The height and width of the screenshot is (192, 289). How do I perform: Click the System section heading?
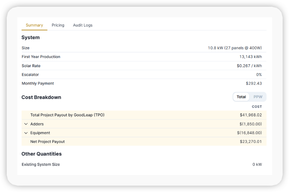tap(30, 37)
